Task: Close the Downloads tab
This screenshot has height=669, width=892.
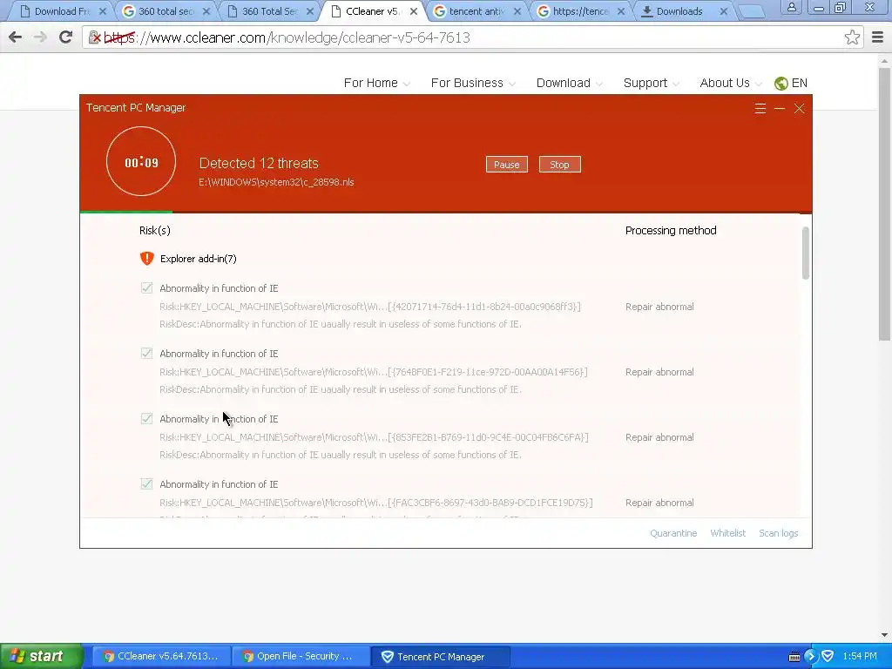Action: 724,11
